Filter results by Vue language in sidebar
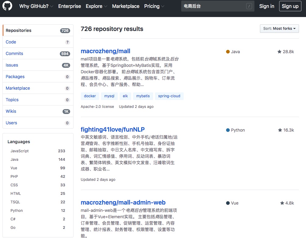306x238 pixels. [x=38, y=168]
